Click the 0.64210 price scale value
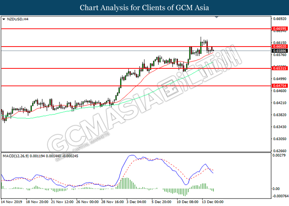The height and width of the screenshot is (206, 289). tap(280, 103)
